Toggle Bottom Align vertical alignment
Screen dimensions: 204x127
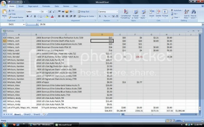pos(67,12)
